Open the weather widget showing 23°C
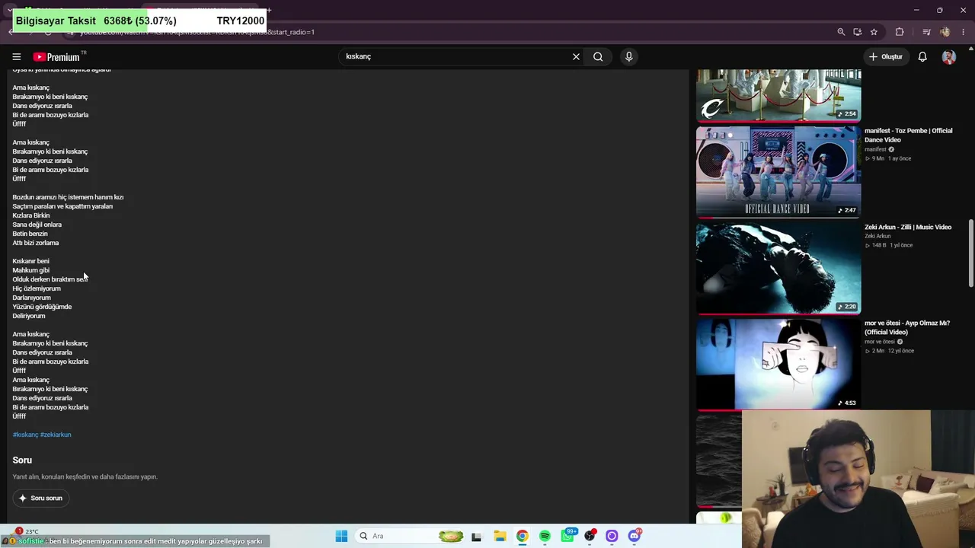The height and width of the screenshot is (548, 975). tap(27, 531)
